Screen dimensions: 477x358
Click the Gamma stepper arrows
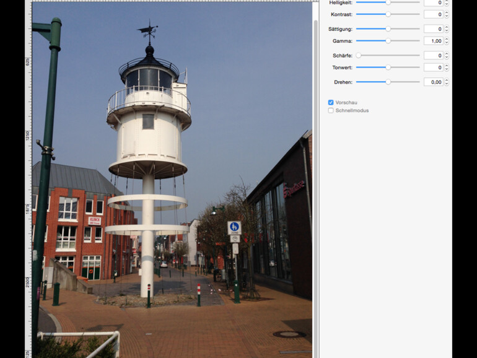[x=447, y=41]
